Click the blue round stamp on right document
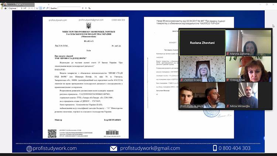This screenshot has height=156, width=277. point(211,113)
